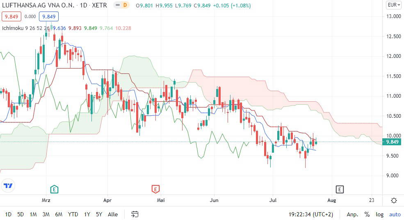Click the TradingView logo icon
Viewport: 404px width, 220px height.
click(8, 186)
